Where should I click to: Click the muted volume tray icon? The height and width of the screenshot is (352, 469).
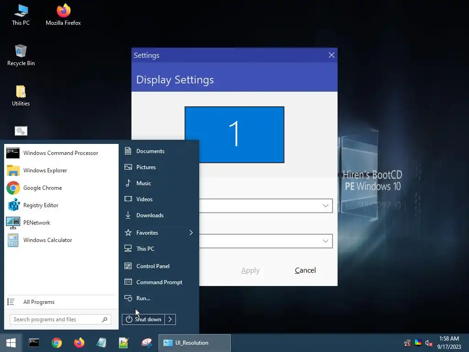click(429, 343)
